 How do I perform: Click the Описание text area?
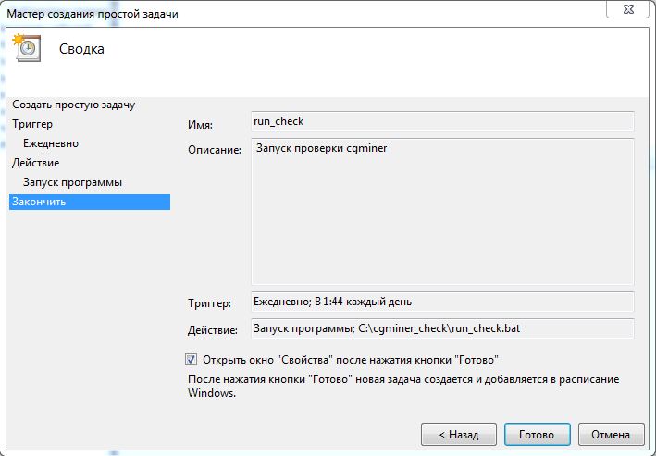click(442, 212)
